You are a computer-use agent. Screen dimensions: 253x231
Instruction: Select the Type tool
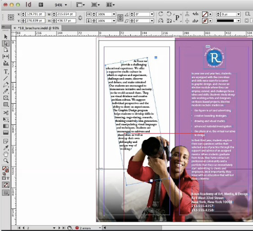(x=6, y=71)
